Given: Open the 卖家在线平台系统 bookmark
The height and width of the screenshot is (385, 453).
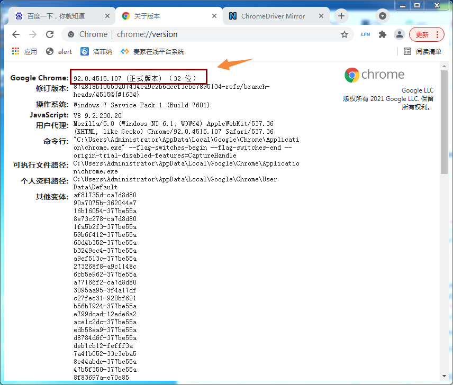Looking at the screenshot, I should (152, 52).
